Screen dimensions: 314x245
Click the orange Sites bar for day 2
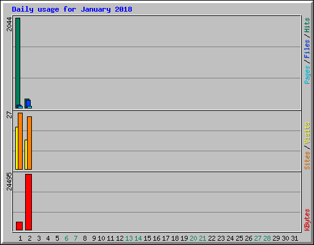pos(29,143)
